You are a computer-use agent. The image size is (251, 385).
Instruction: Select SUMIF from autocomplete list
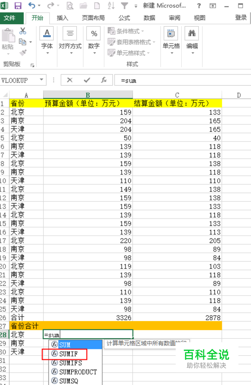(x=75, y=354)
